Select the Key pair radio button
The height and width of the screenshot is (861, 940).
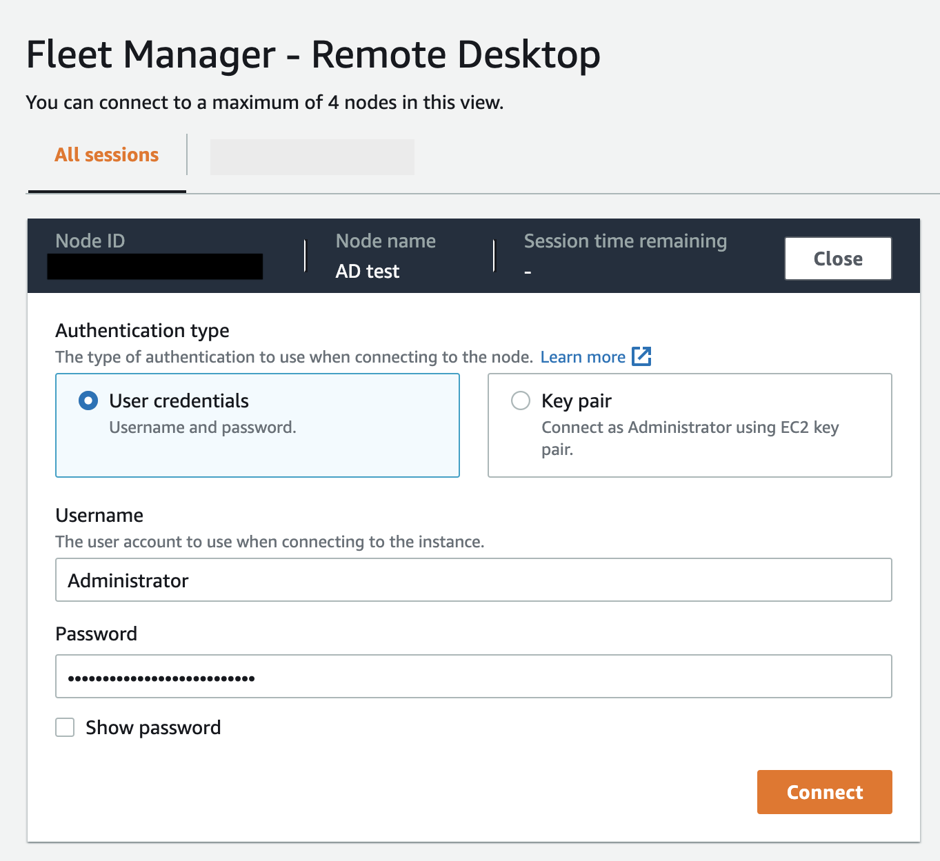tap(521, 401)
